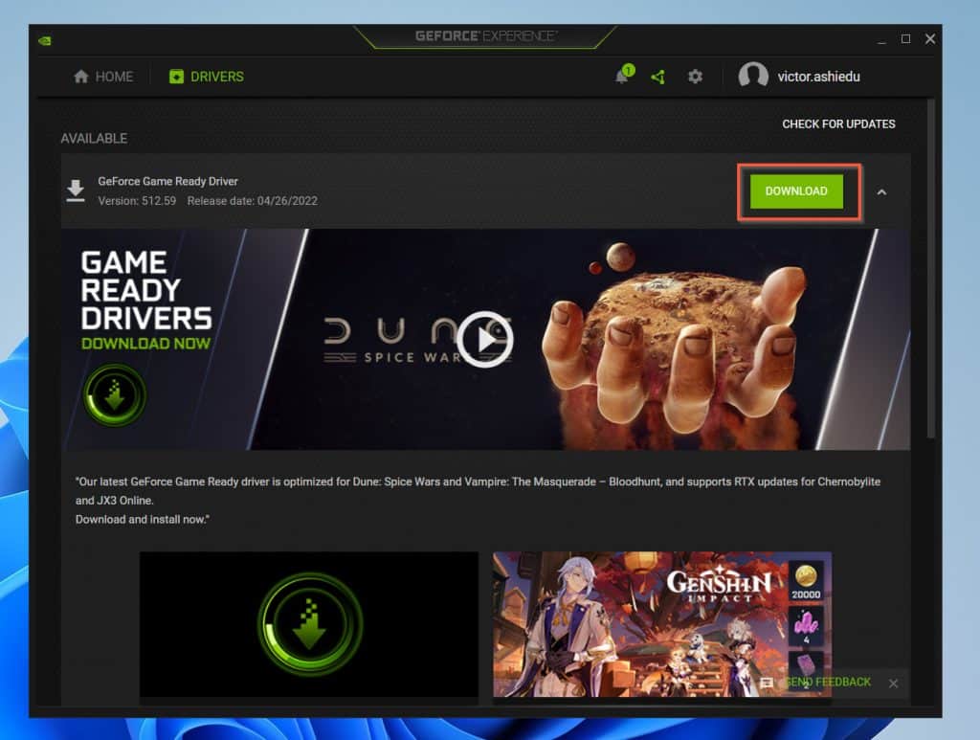Switch to the DRIVERS tab

(x=207, y=77)
